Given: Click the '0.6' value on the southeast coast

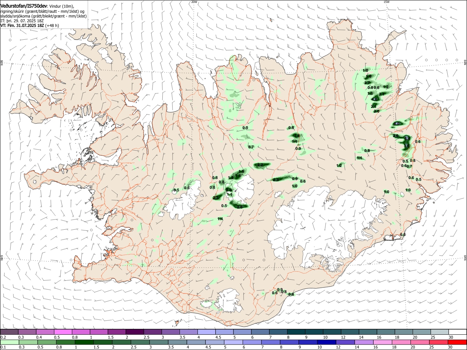Looking at the screenshot, I should coord(403,234).
